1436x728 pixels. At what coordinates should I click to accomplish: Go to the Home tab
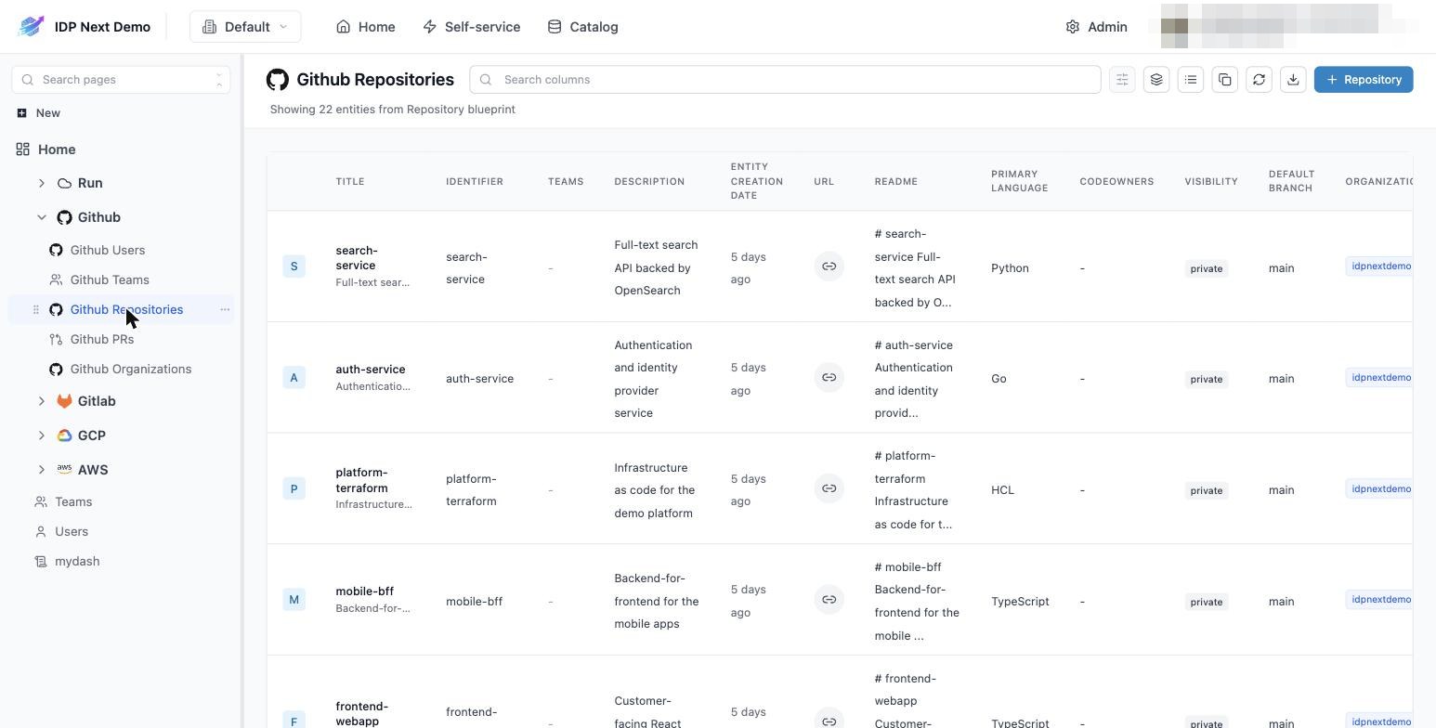[x=366, y=27]
